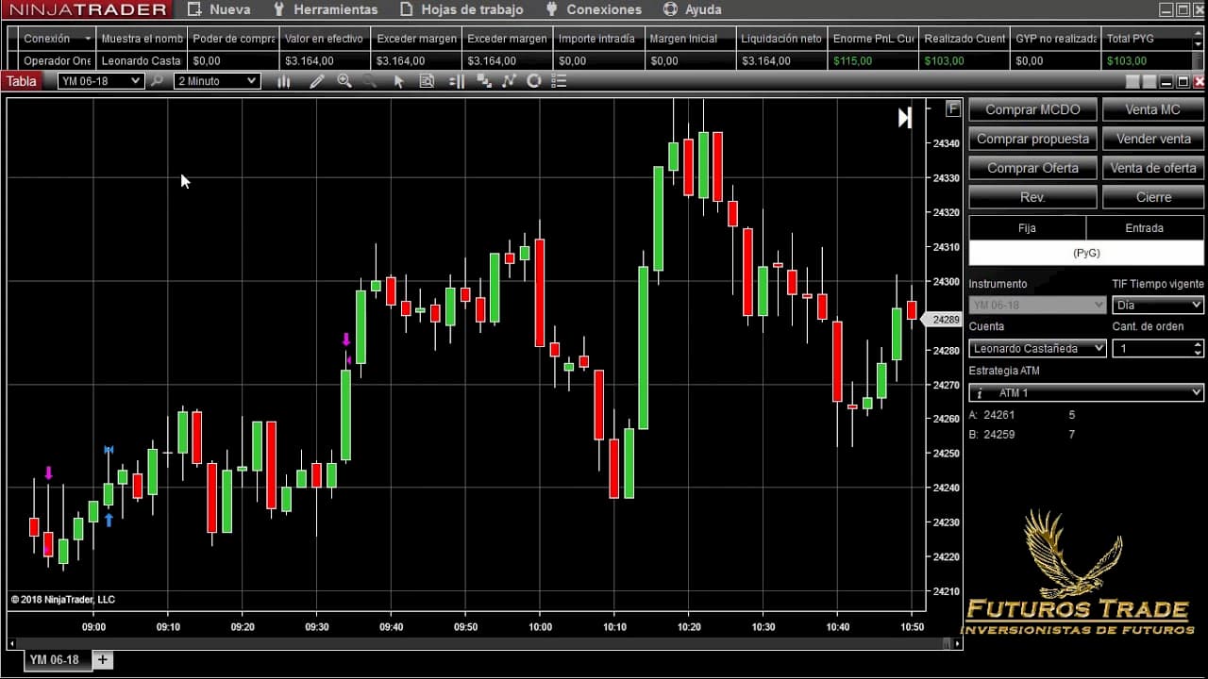
Task: Select the pencil drawing tools icon
Action: 316,81
